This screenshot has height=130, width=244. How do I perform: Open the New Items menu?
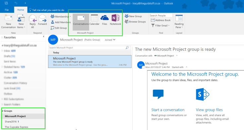21,21
